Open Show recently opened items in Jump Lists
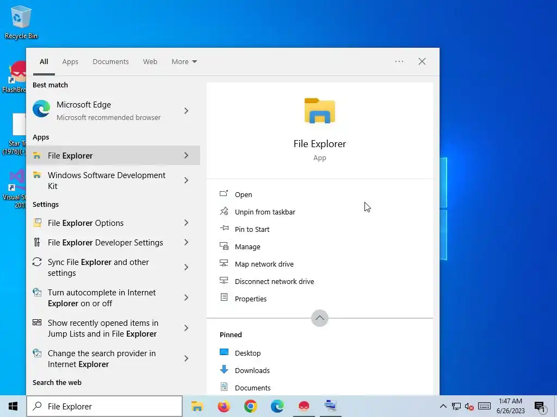Viewport: 557px width, 417px height. click(x=113, y=328)
